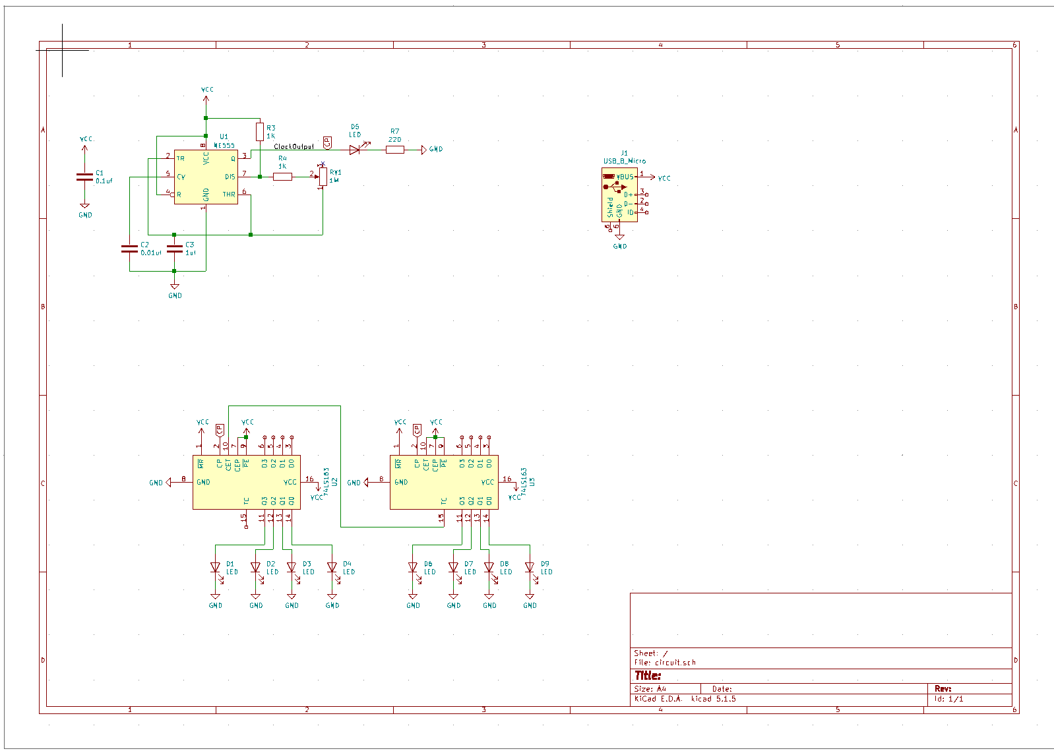Select the NE555 timer chip U1
1054x751 pixels.
point(206,177)
